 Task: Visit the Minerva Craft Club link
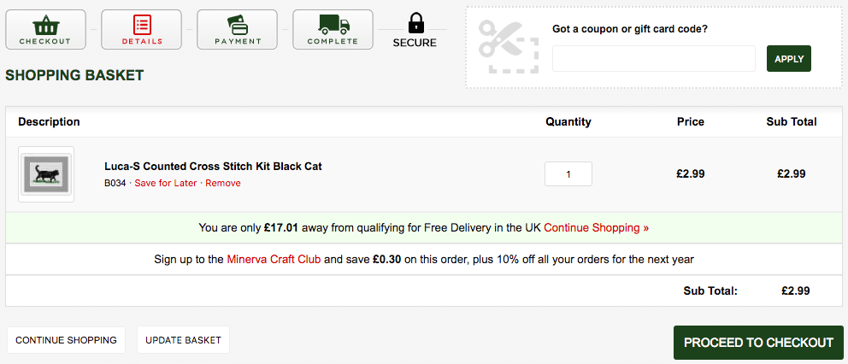point(274,259)
